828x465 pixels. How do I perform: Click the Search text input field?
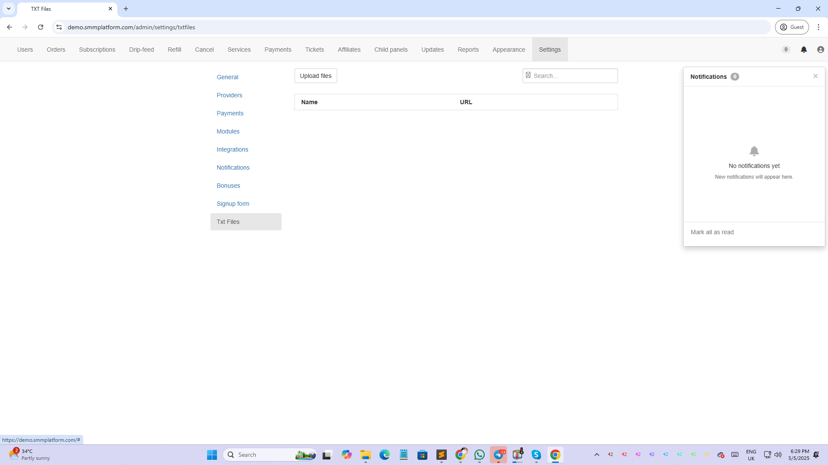pos(574,76)
